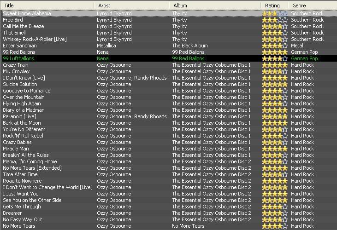Select the song Time After Time
The width and height of the screenshot is (337, 230).
20,174
